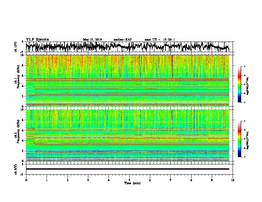This screenshot has height=202, width=262.
Task: Click time axis tick label "6"
Action: coord(150,180)
